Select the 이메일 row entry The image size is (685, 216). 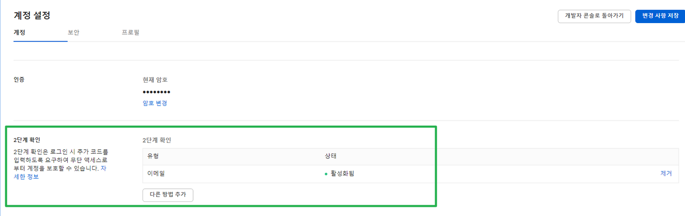156,174
